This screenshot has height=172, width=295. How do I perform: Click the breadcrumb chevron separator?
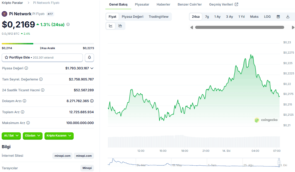point(28,3)
